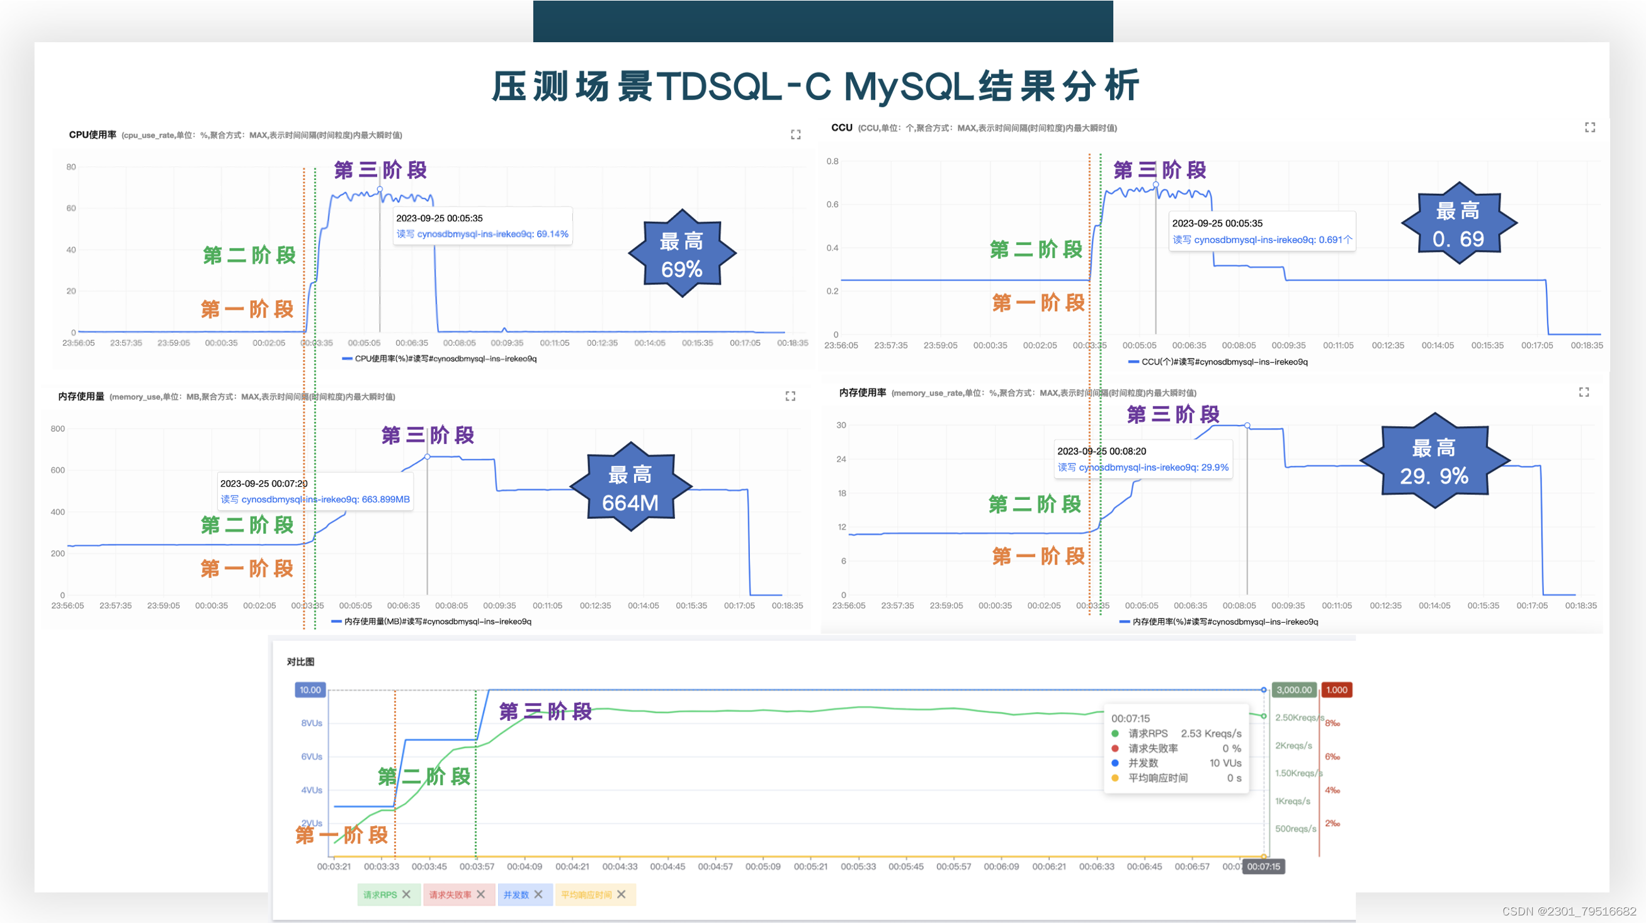Click the 平均响应时间 0 s tooltip row
The width and height of the screenshot is (1646, 923).
[x=1176, y=778]
